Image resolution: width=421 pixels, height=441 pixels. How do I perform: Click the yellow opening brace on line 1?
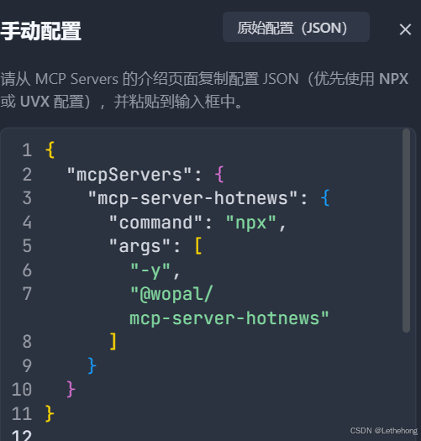click(x=50, y=150)
